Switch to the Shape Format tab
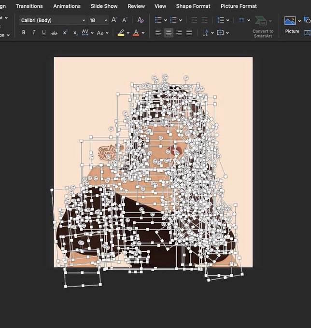Image resolution: width=311 pixels, height=328 pixels. coord(193,6)
